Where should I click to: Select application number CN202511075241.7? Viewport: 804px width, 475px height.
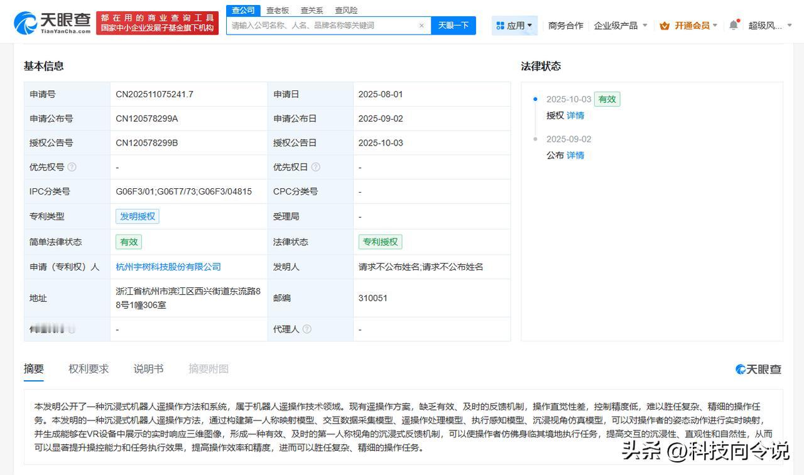click(x=155, y=94)
